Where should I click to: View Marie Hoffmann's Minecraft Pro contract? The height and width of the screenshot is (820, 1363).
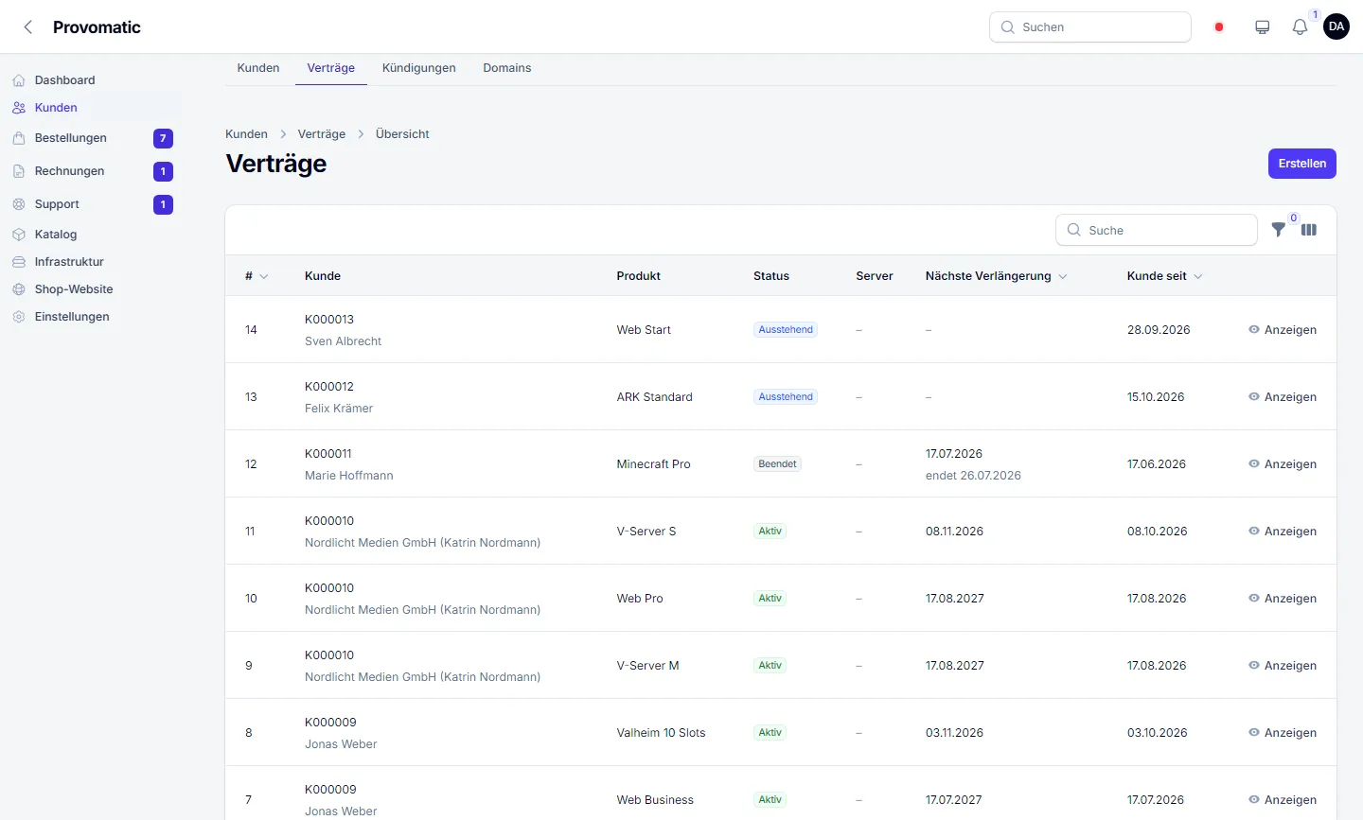click(x=1283, y=464)
